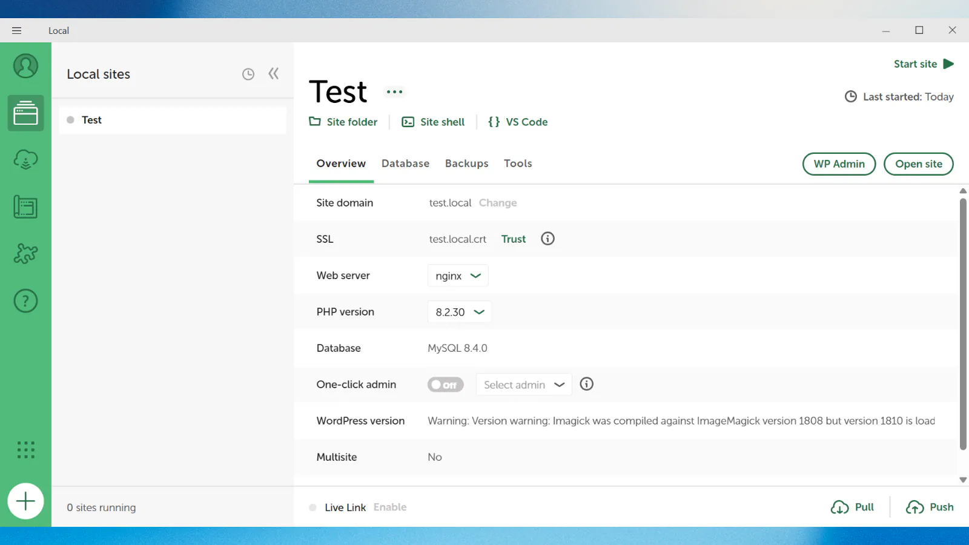Screen dimensions: 969x545
Task: Switch to the Database tab
Action: point(406,163)
